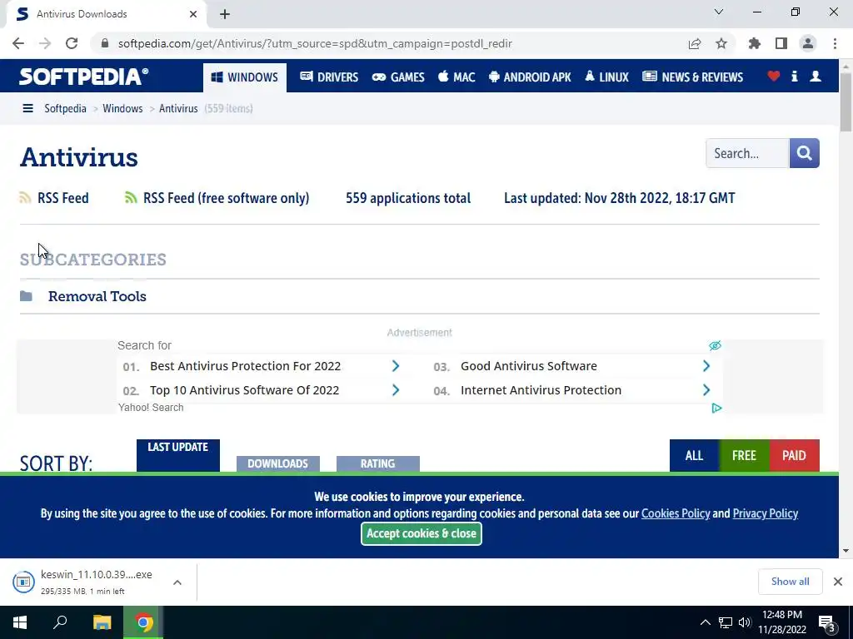Screen dimensions: 853x639
Task: Open ad Best Antivirus Protection For 2022
Action: pos(246,366)
